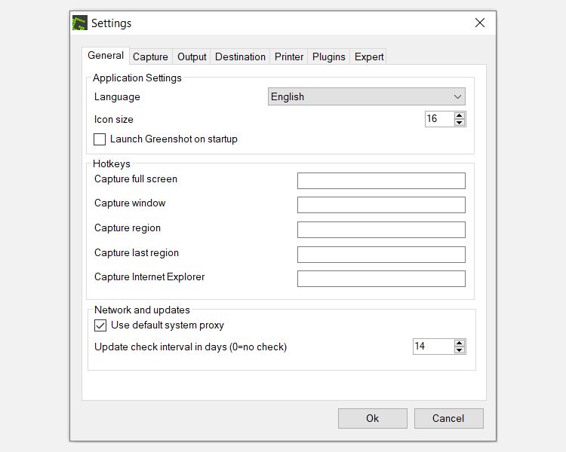
Task: Focus the Capture full screen hotkey field
Action: coord(381,181)
